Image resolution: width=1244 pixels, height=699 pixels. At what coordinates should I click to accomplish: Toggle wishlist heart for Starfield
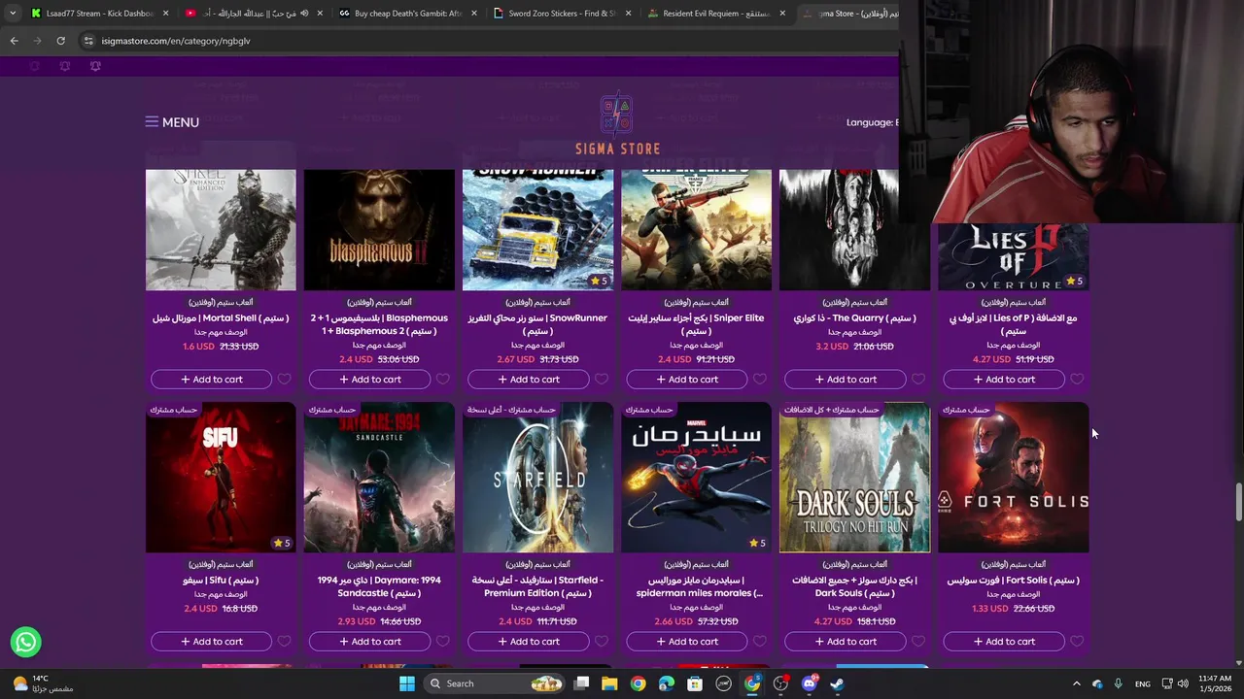point(601,642)
